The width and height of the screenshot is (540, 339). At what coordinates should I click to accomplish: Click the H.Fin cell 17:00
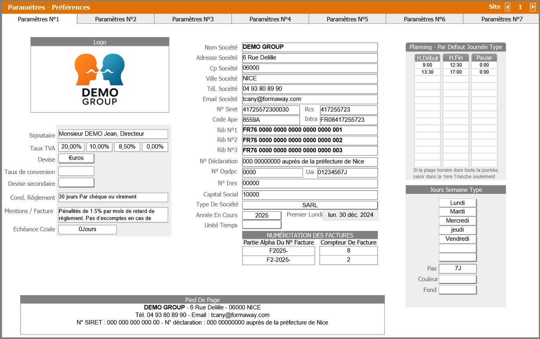[456, 72]
